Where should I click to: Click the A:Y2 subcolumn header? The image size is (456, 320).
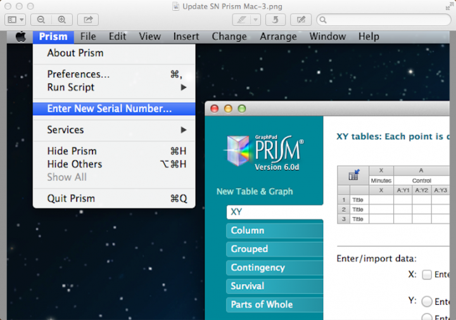(x=422, y=190)
